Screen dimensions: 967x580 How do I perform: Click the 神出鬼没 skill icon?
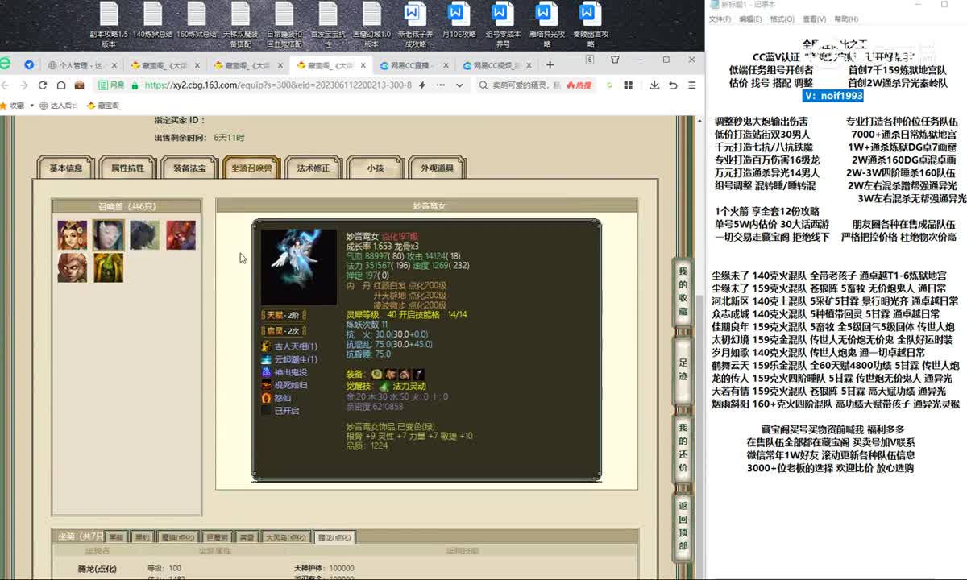267,371
